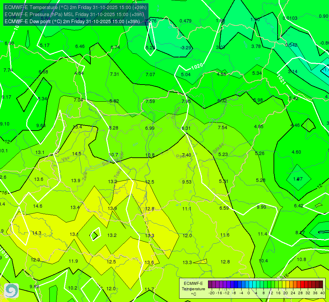Click the 1020 isobar label
The height and width of the screenshot is (302, 329).
197,66
